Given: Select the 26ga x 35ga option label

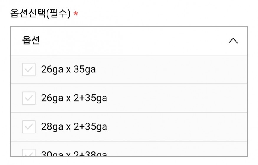Looking at the screenshot, I should [68, 69].
